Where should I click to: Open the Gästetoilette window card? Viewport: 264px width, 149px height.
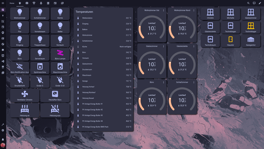[210, 27]
